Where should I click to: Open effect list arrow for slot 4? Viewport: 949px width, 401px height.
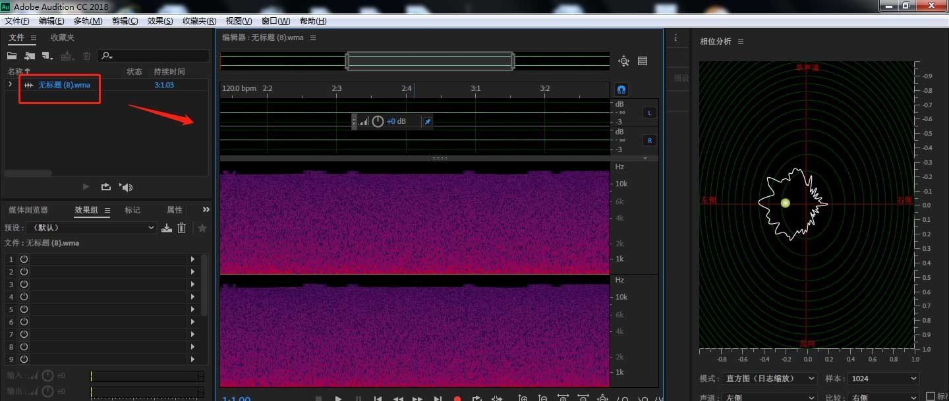192,297
